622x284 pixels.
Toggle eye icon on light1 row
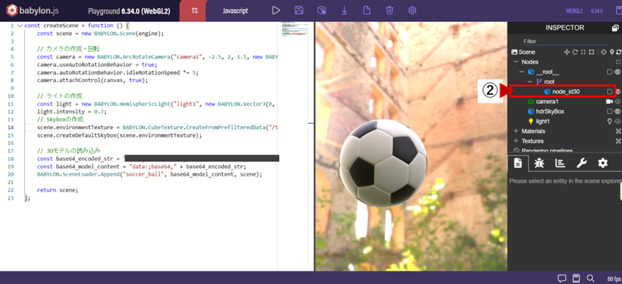coord(617,121)
